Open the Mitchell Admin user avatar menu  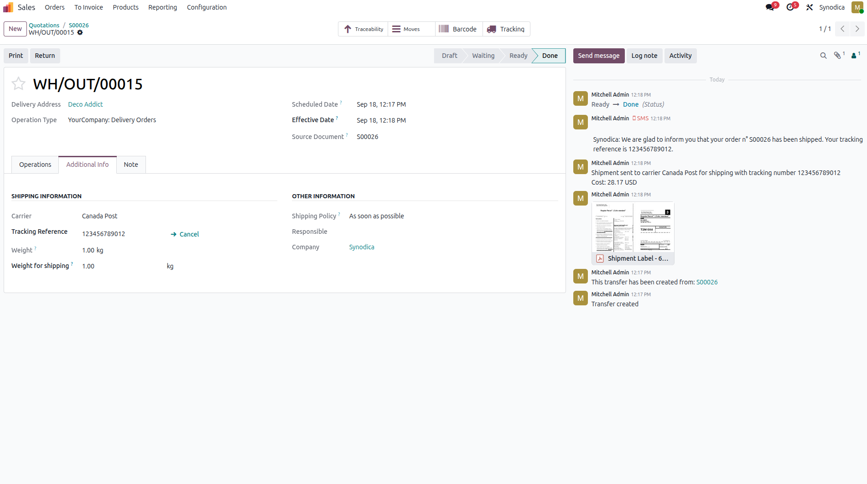click(857, 7)
